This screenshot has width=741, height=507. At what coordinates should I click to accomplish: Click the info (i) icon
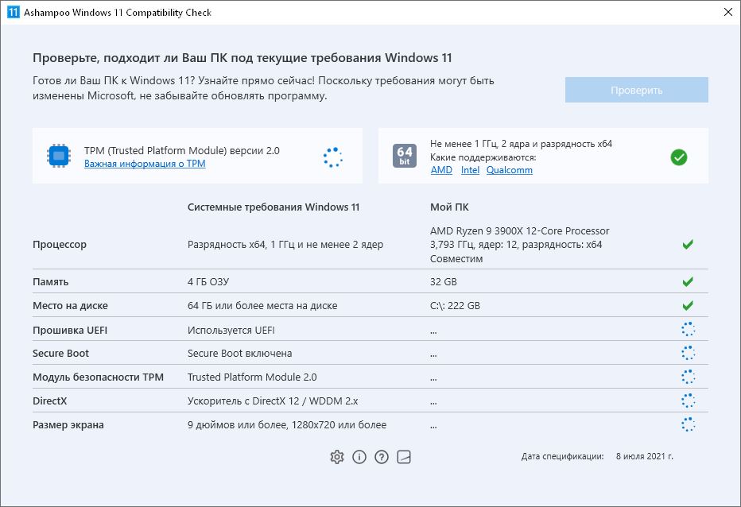(x=359, y=457)
